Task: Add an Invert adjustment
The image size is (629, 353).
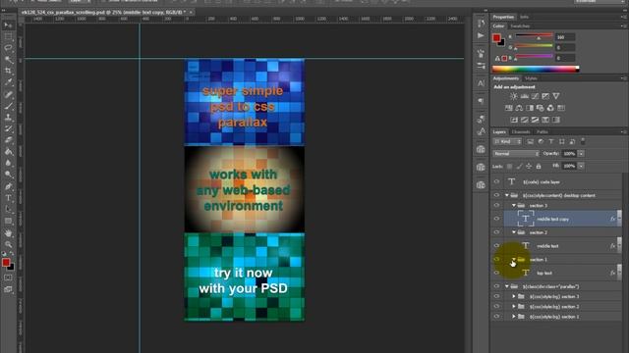Action: 514,120
